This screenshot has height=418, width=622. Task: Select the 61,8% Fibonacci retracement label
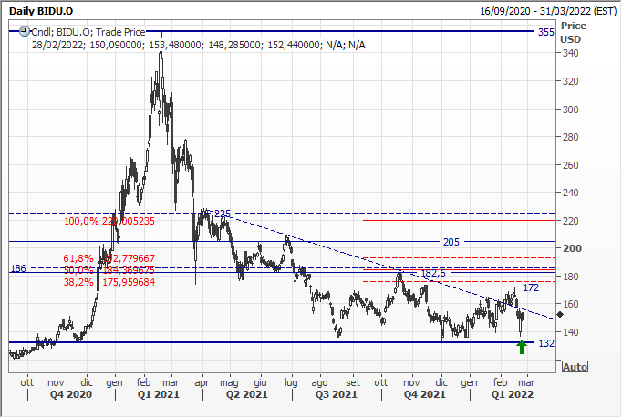click(x=79, y=260)
